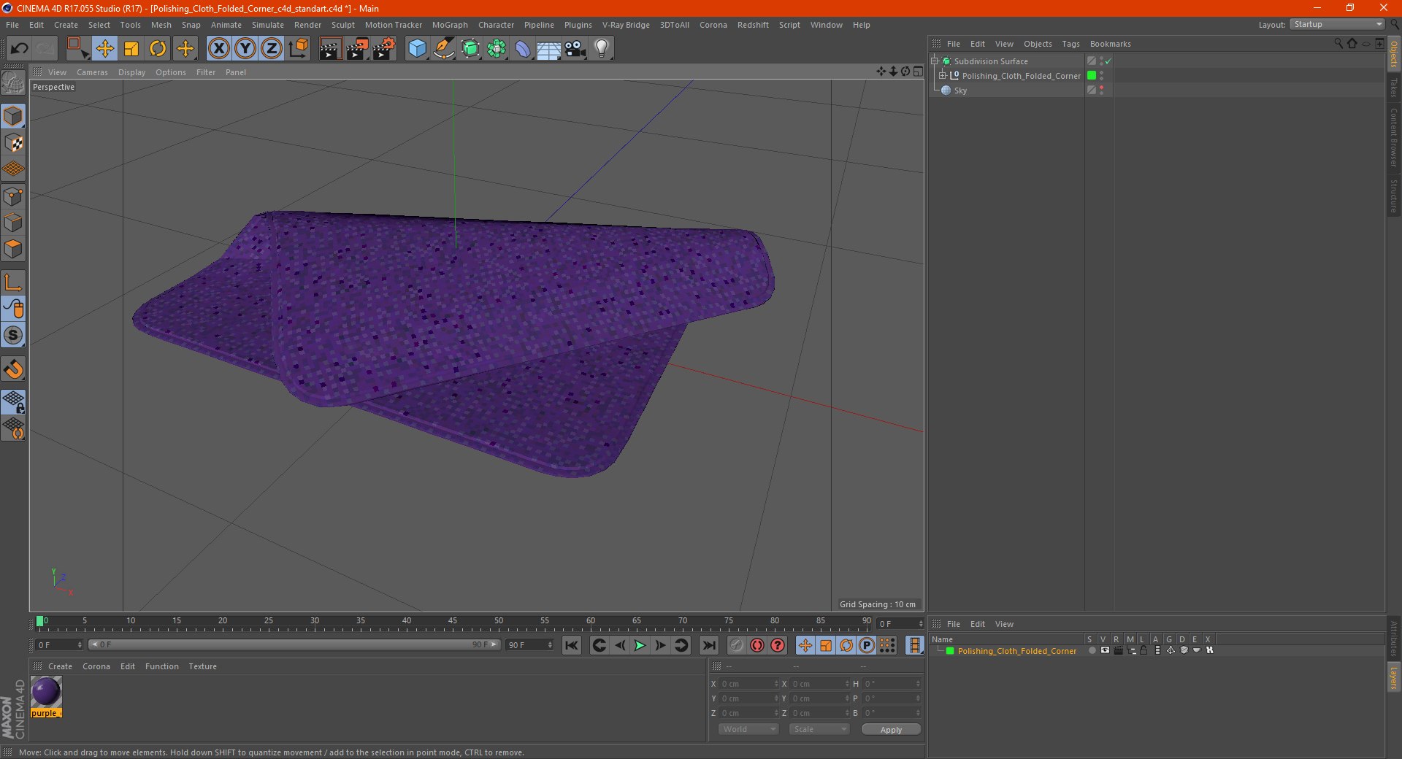This screenshot has width=1402, height=759.
Task: Expand Polishing_Cloth_Folded_Corner tree node
Action: (942, 75)
